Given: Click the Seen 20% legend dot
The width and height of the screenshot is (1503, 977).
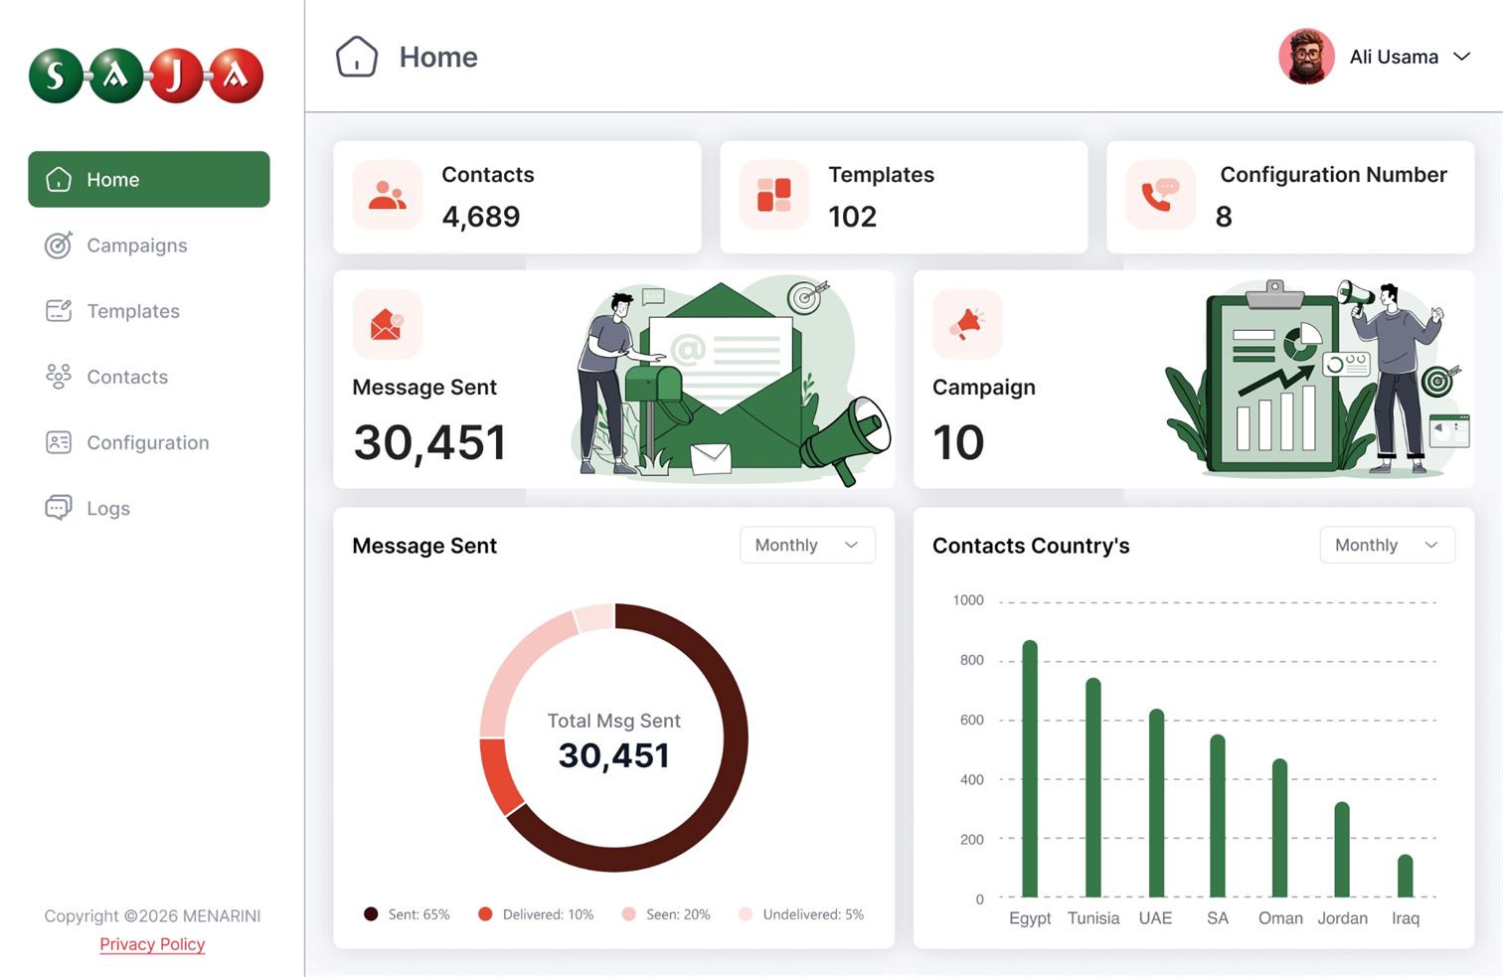Looking at the screenshot, I should pos(628,914).
